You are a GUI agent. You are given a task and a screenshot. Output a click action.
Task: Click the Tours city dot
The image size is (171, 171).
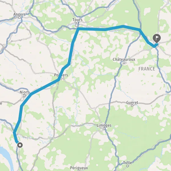[x=77, y=23]
